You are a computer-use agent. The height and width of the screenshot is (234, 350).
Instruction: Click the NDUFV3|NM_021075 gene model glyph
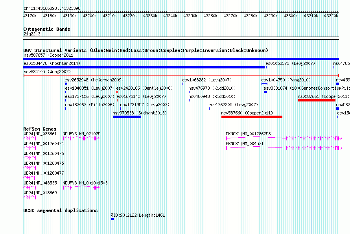pos(81,138)
